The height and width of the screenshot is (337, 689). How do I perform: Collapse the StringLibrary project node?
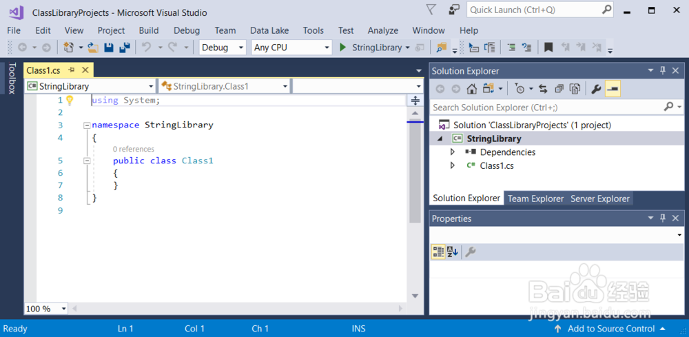(x=441, y=139)
